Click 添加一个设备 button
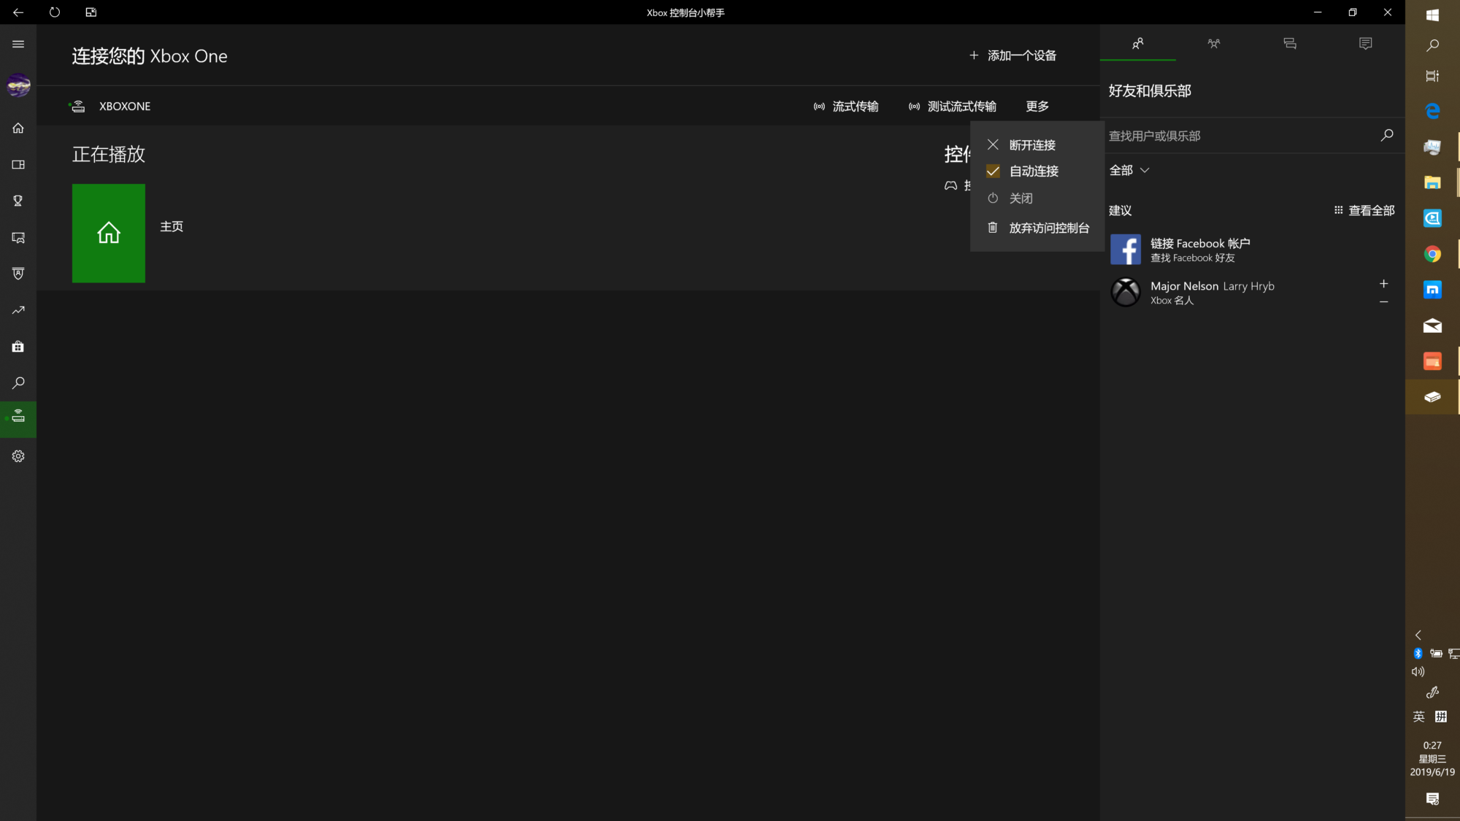This screenshot has width=1460, height=821. click(1013, 55)
